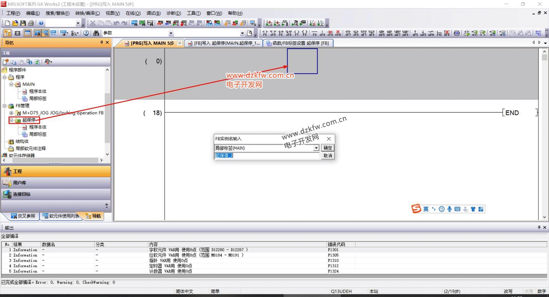Click the binoculars find device icon
Viewport: 549px width, 297px height.
(x=96, y=33)
